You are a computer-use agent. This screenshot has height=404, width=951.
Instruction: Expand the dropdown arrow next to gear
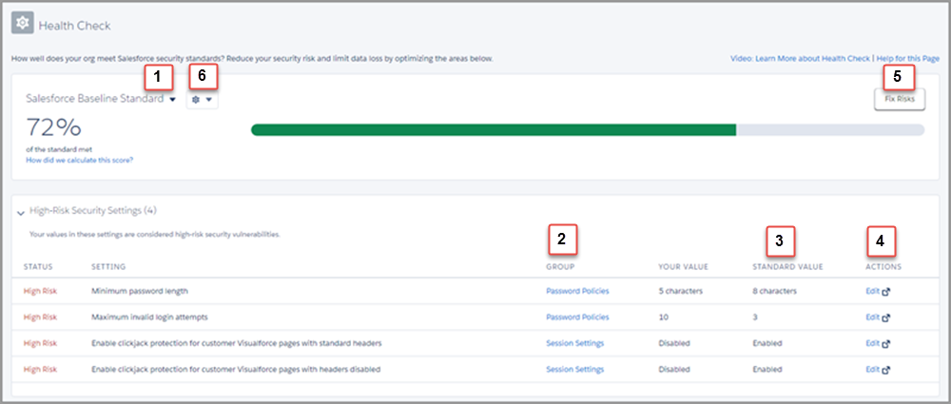208,100
